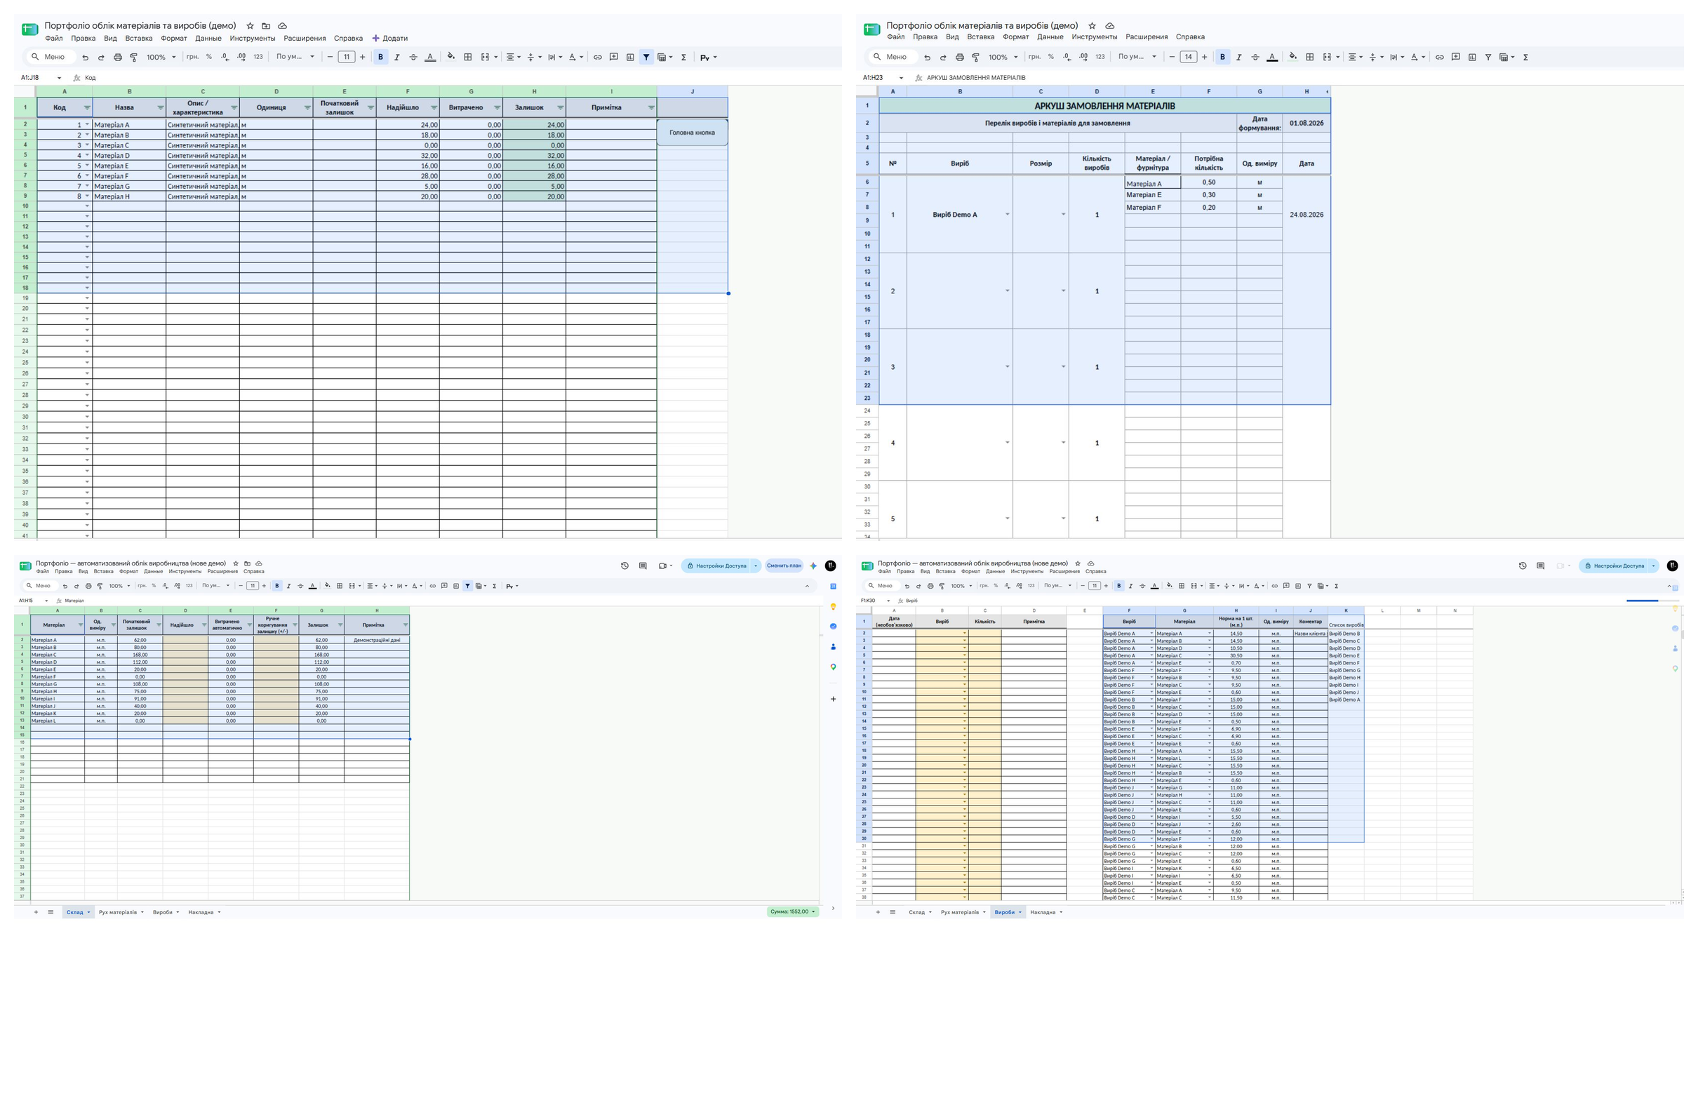Viewport: 1698px width, 1096px height.
Task: Open fill color picker in top-left window
Action: tap(451, 57)
